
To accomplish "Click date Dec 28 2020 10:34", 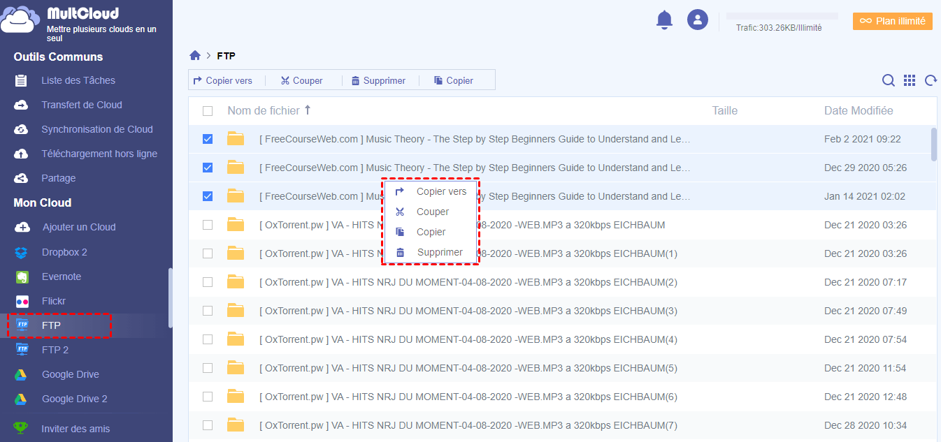I will (865, 425).
